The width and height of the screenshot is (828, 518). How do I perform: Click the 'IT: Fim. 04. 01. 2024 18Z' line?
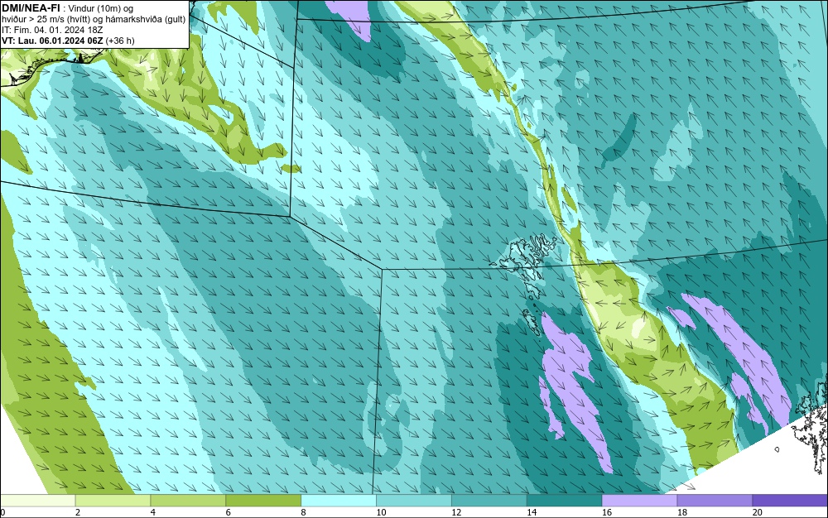52,30
